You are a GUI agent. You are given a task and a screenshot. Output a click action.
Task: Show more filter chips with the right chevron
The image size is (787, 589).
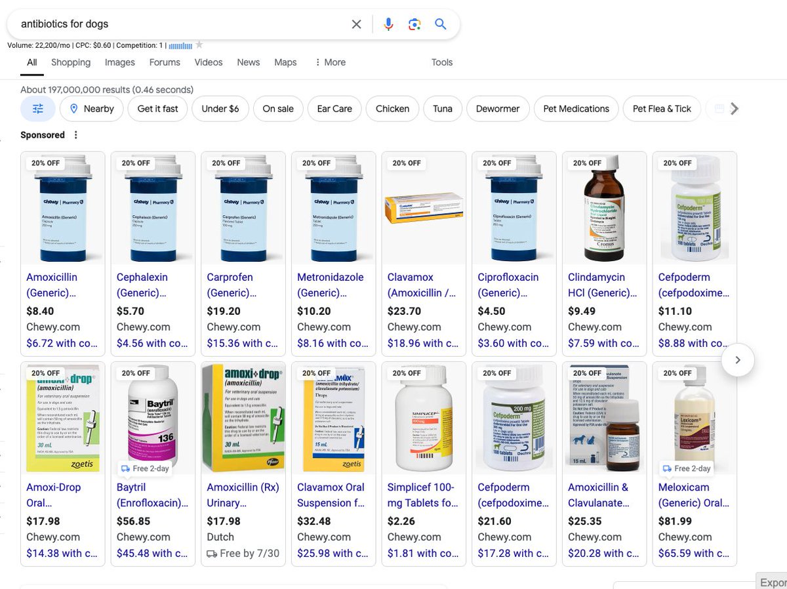pos(734,108)
